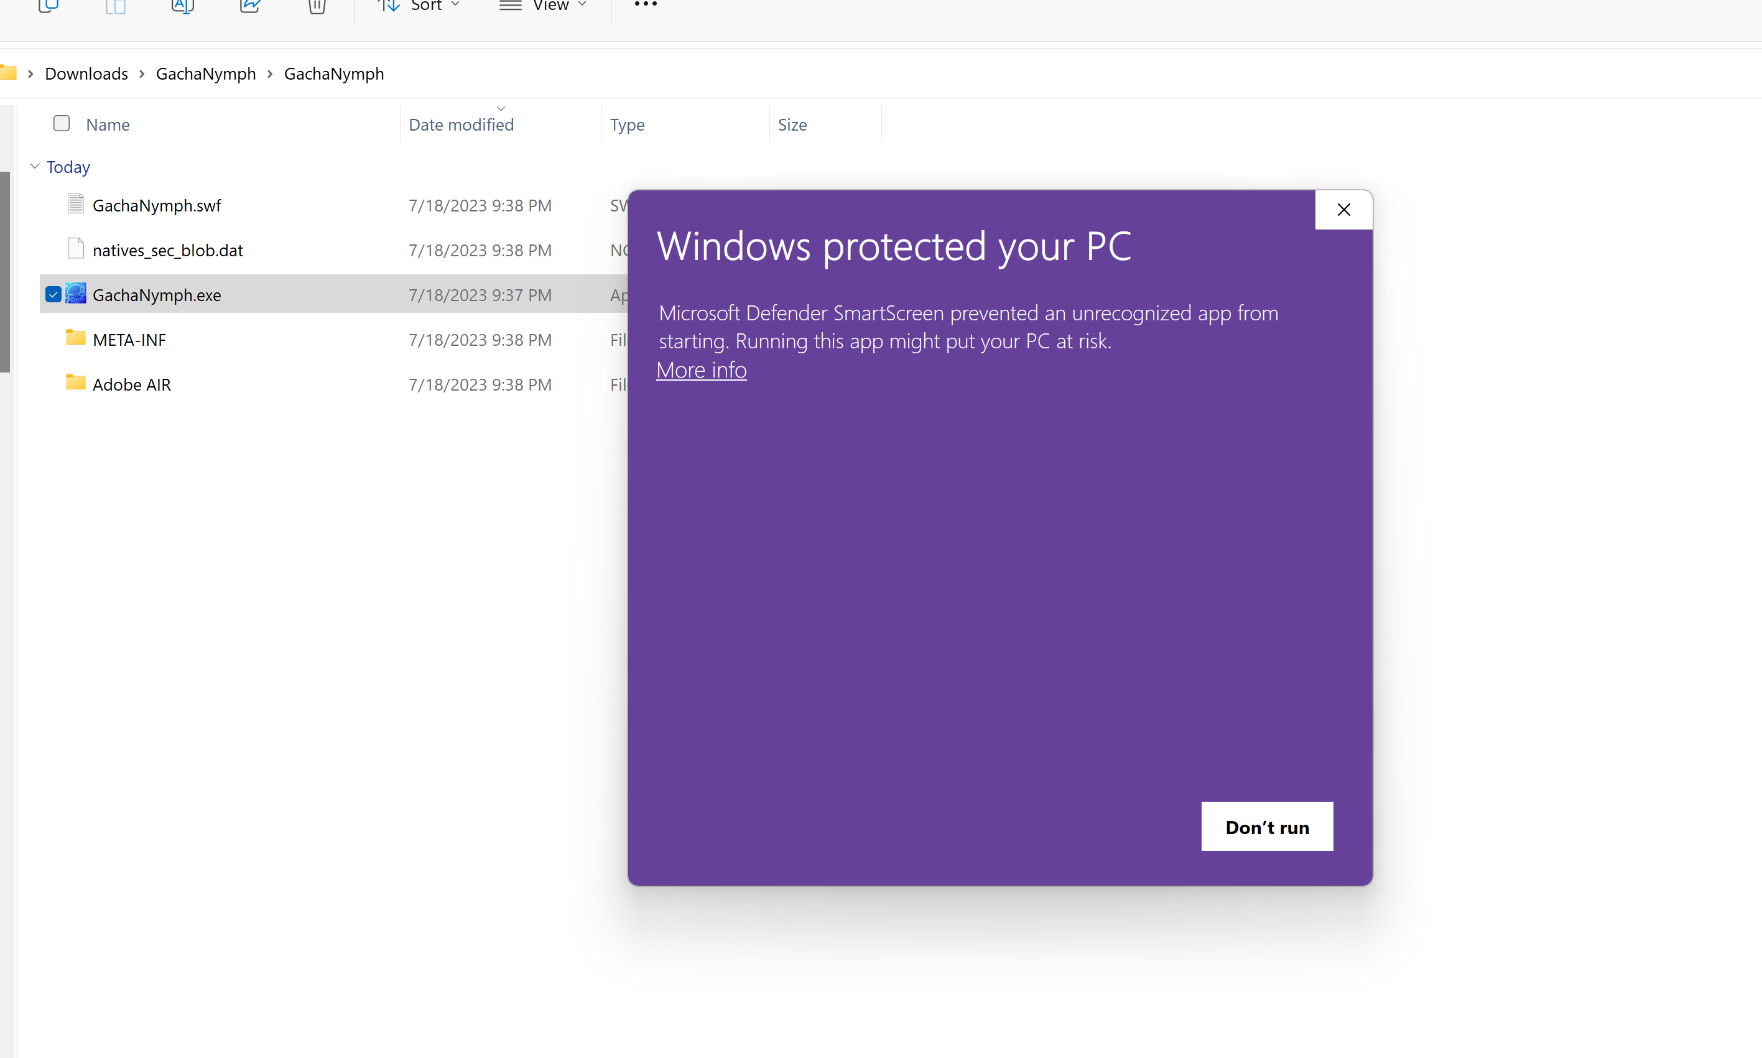Click the left pane scrollbar
Viewport: 1762px width, 1058px height.
(5, 272)
